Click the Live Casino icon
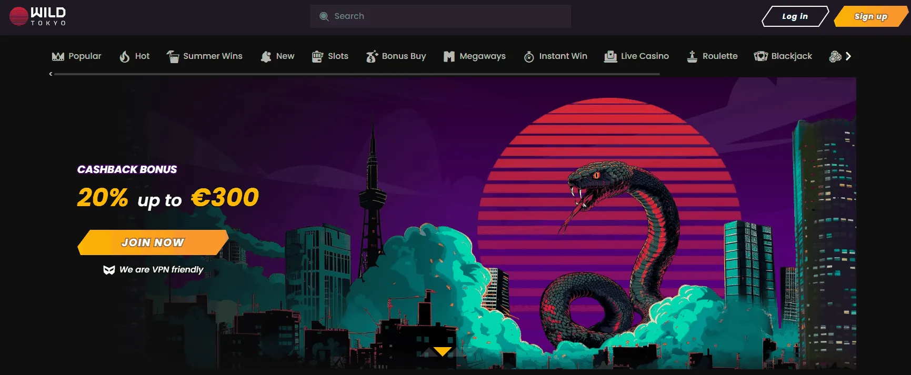Viewport: 911px width, 375px height. [610, 56]
